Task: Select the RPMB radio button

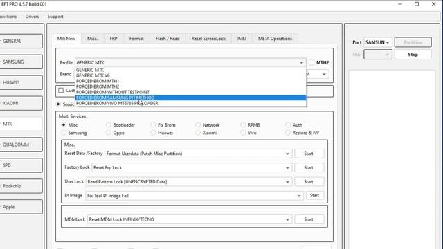Action: click(x=243, y=124)
